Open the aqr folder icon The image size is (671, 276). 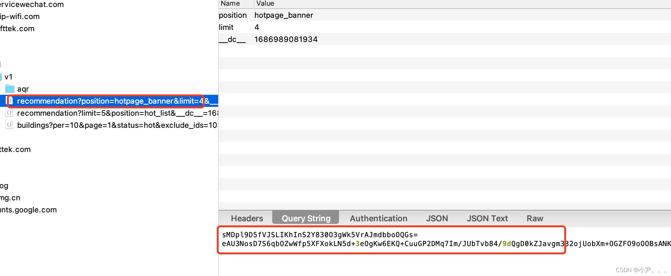coord(10,89)
